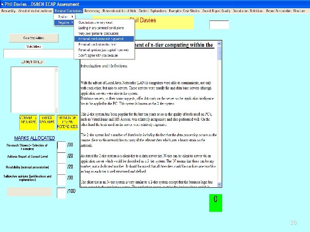310x232 pixels.
Task: Click the report scrollbar down arrow
Action: click(x=219, y=184)
